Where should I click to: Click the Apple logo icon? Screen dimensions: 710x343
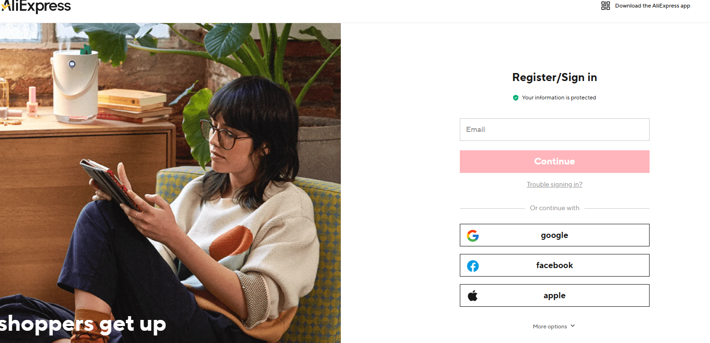click(x=473, y=296)
